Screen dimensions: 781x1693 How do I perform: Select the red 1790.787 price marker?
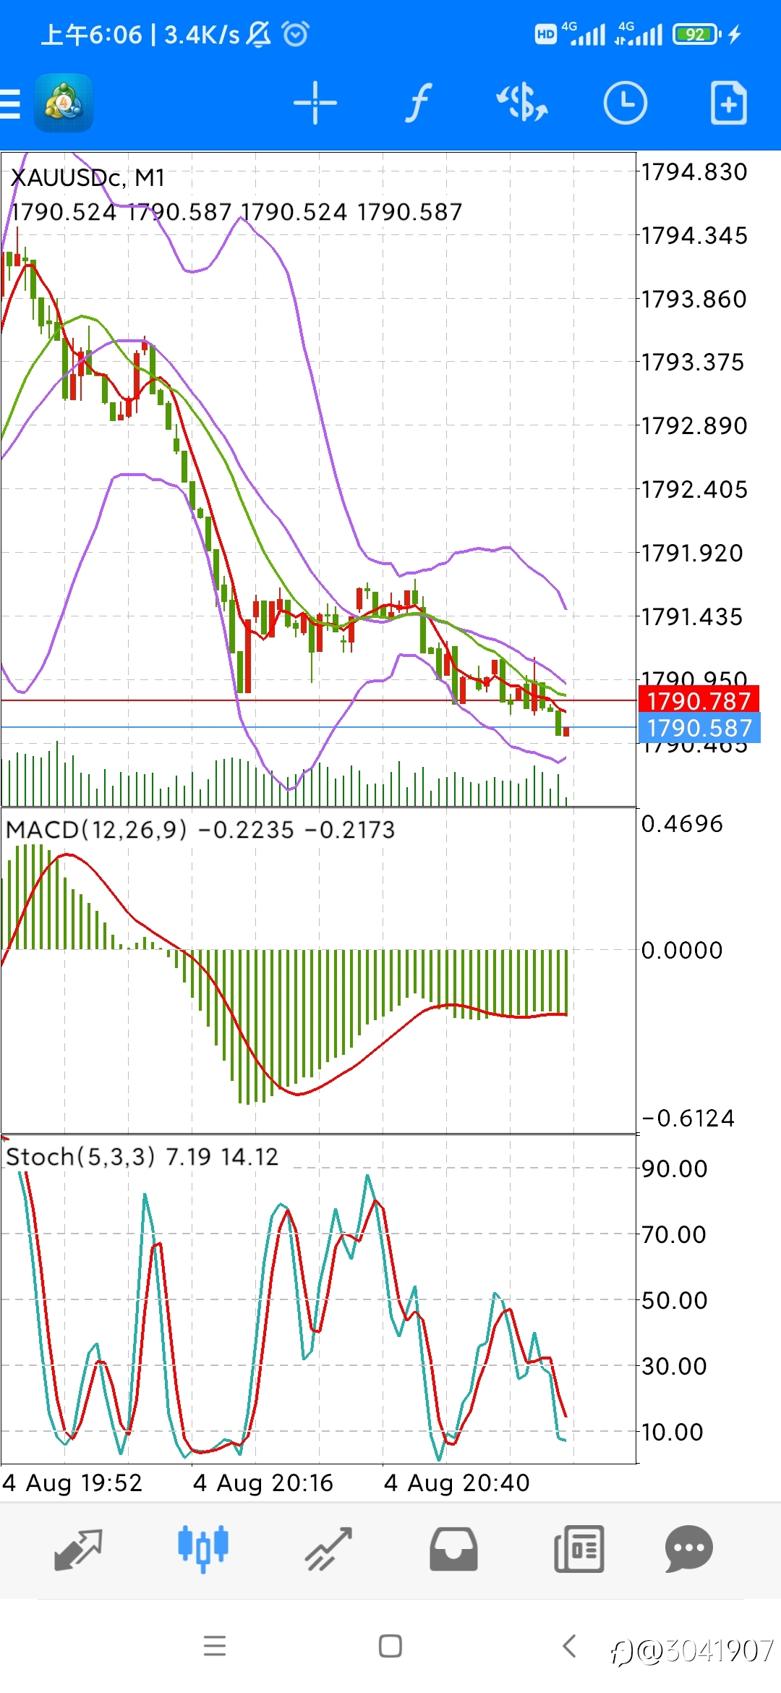[x=699, y=700]
